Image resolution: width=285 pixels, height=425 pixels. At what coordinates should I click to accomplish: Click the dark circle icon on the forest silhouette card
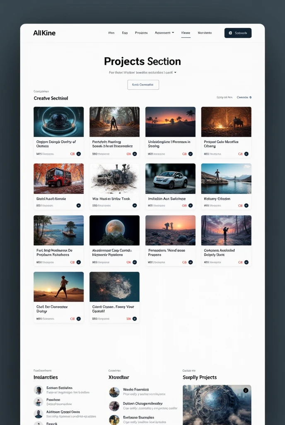click(x=135, y=154)
